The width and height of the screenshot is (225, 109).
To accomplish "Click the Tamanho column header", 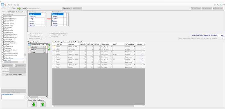I will click(83, 44).
